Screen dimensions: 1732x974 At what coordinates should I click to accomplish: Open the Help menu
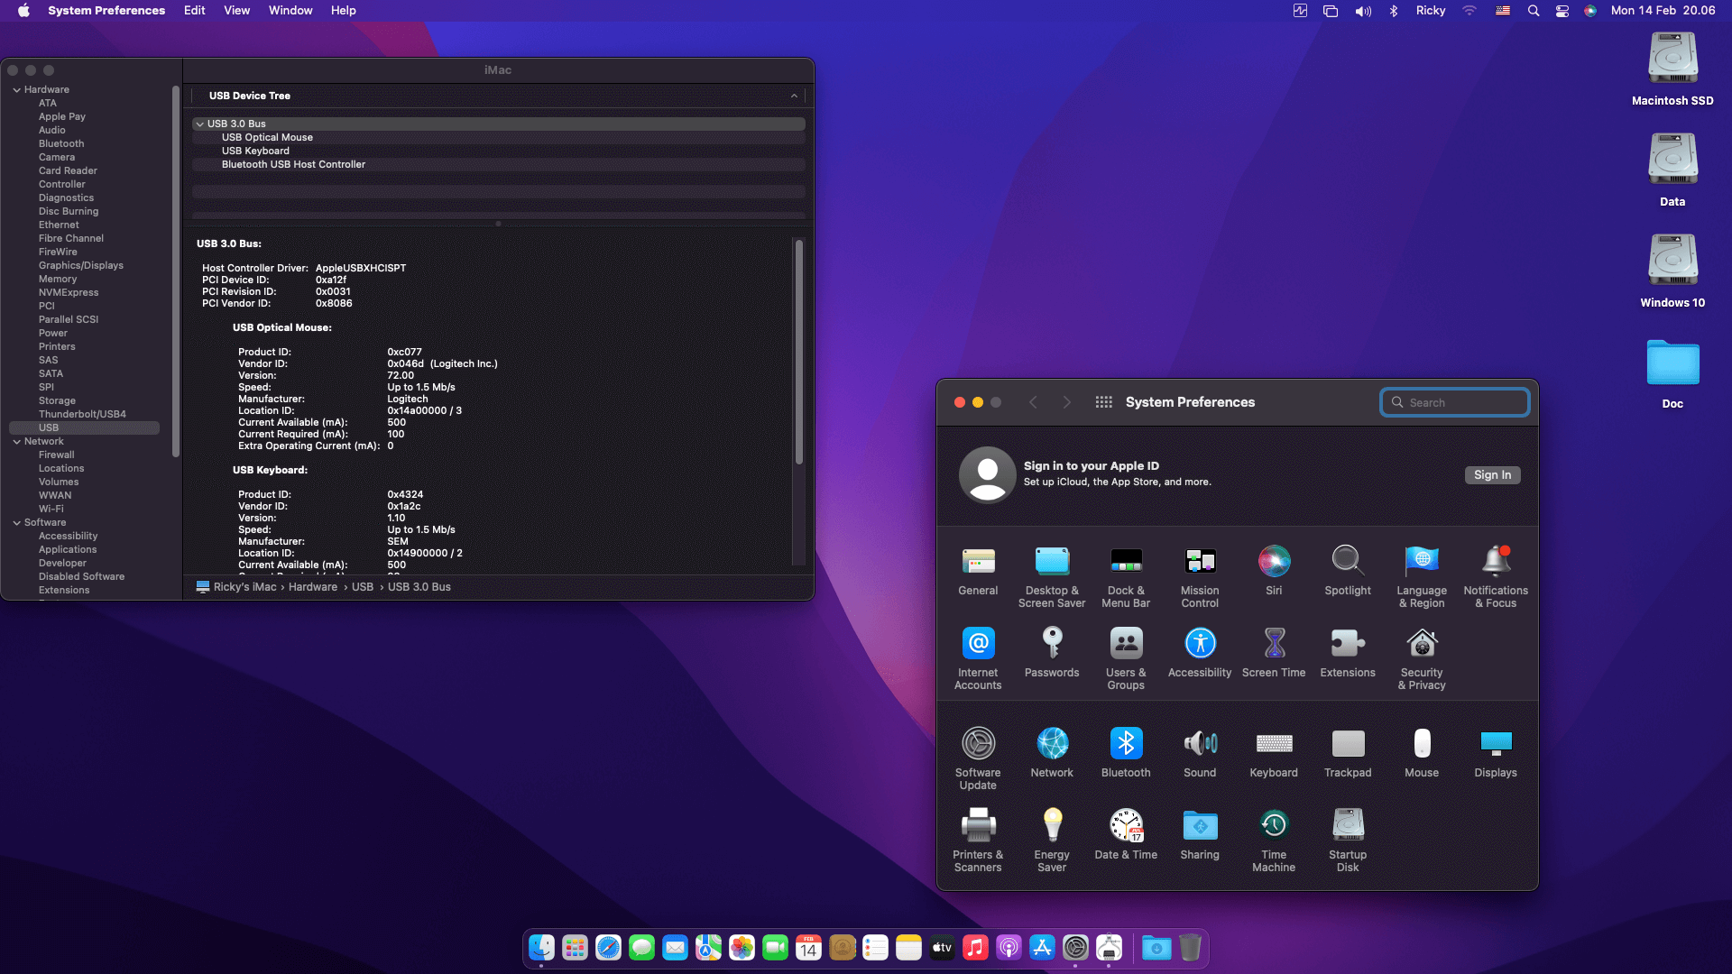tap(343, 11)
